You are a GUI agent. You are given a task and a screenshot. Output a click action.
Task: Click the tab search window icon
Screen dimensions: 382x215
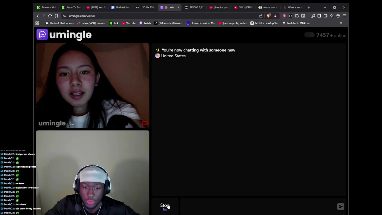pyautogui.click(x=303, y=16)
